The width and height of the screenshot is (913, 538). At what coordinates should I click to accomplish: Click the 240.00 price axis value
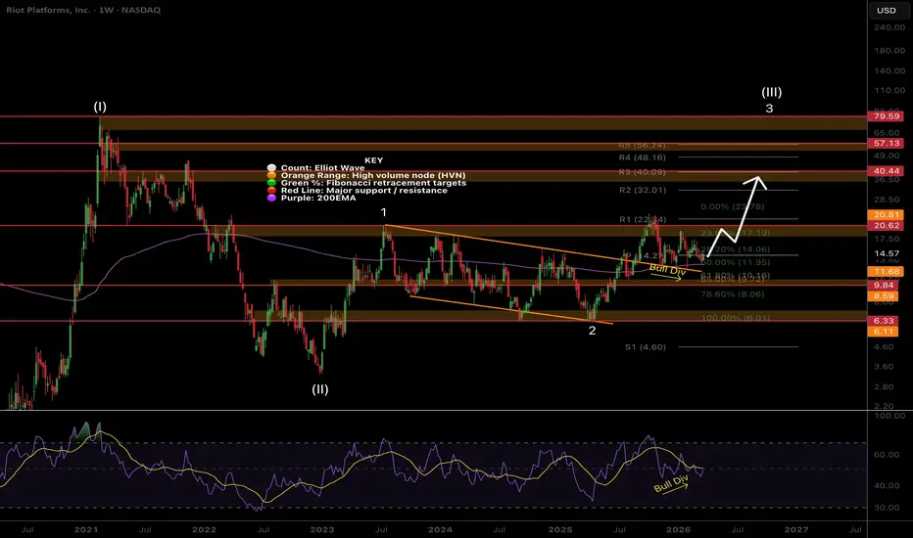(x=889, y=27)
